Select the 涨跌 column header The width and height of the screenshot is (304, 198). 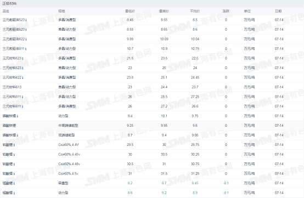pyautogui.click(x=226, y=11)
